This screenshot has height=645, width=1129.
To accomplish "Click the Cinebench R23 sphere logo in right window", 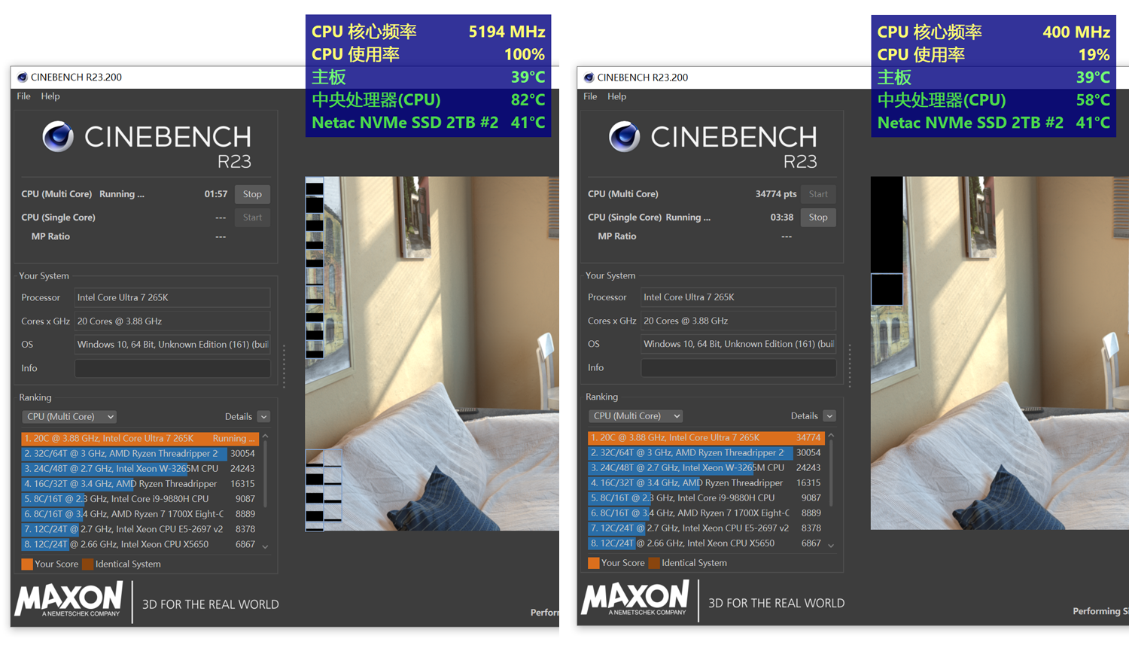I will [625, 136].
